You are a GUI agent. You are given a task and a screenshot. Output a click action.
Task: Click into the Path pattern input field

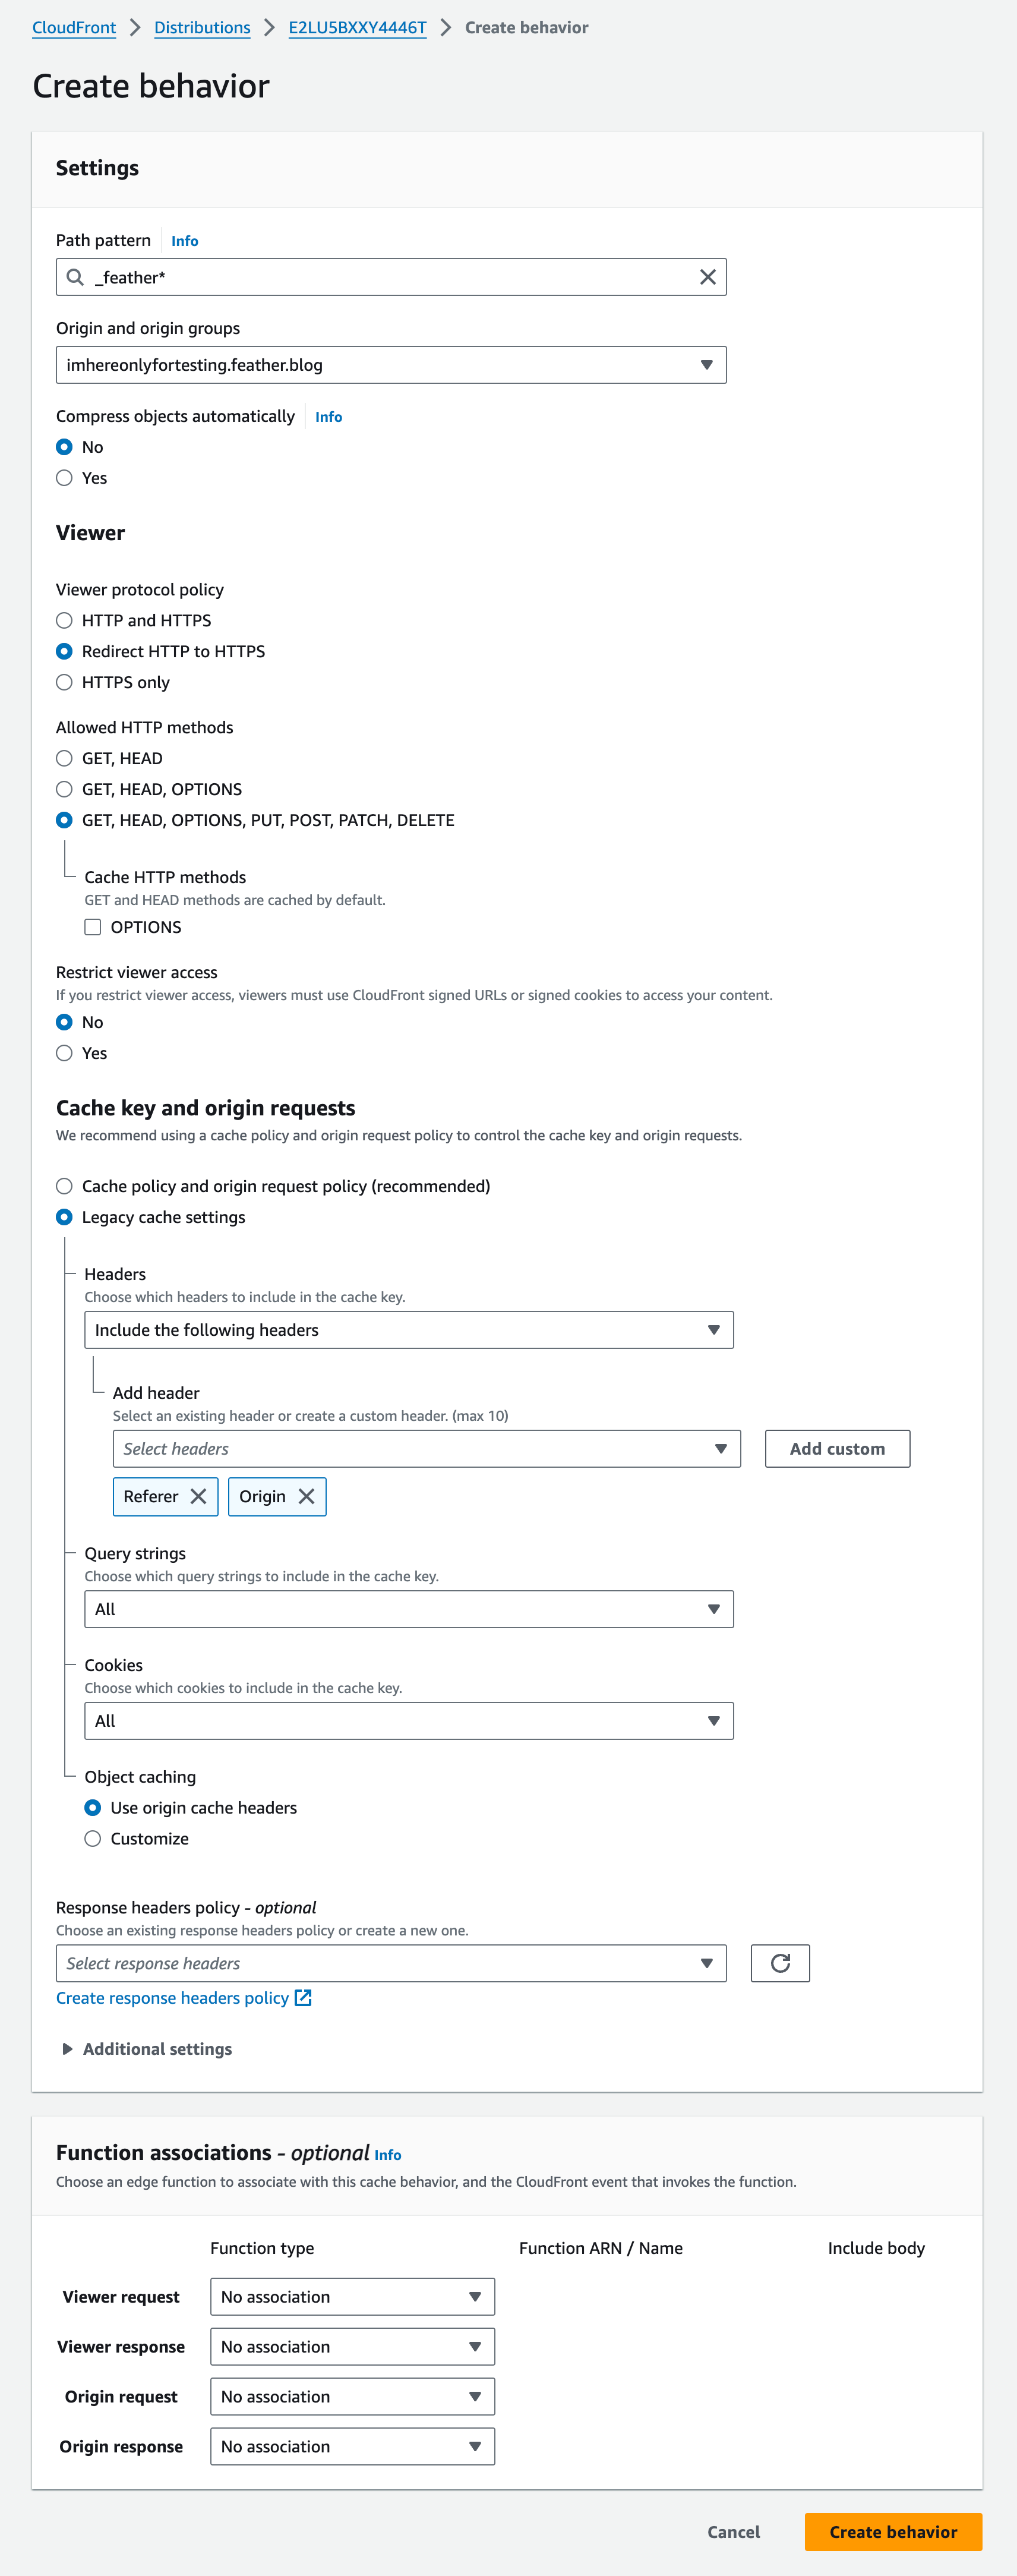coord(390,277)
